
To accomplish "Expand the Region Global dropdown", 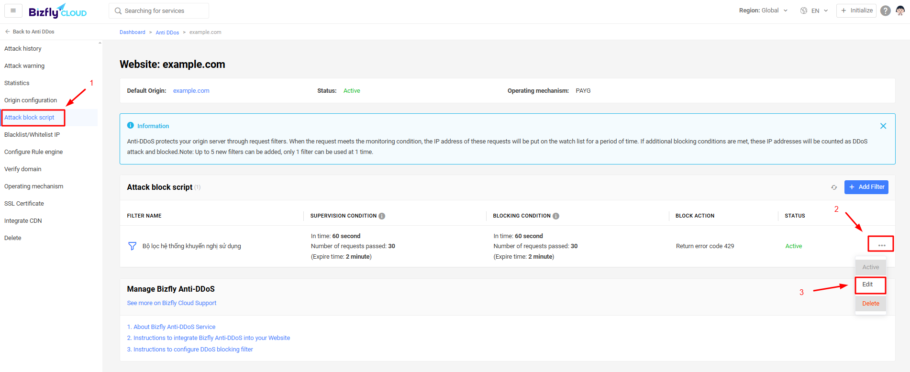I will [x=763, y=11].
